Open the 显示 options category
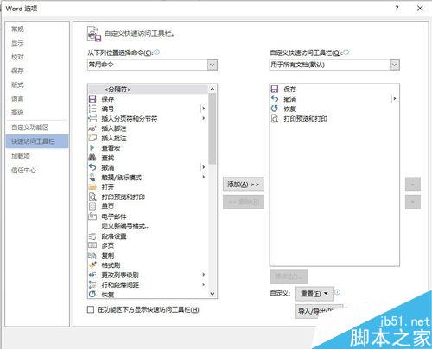 [17, 43]
